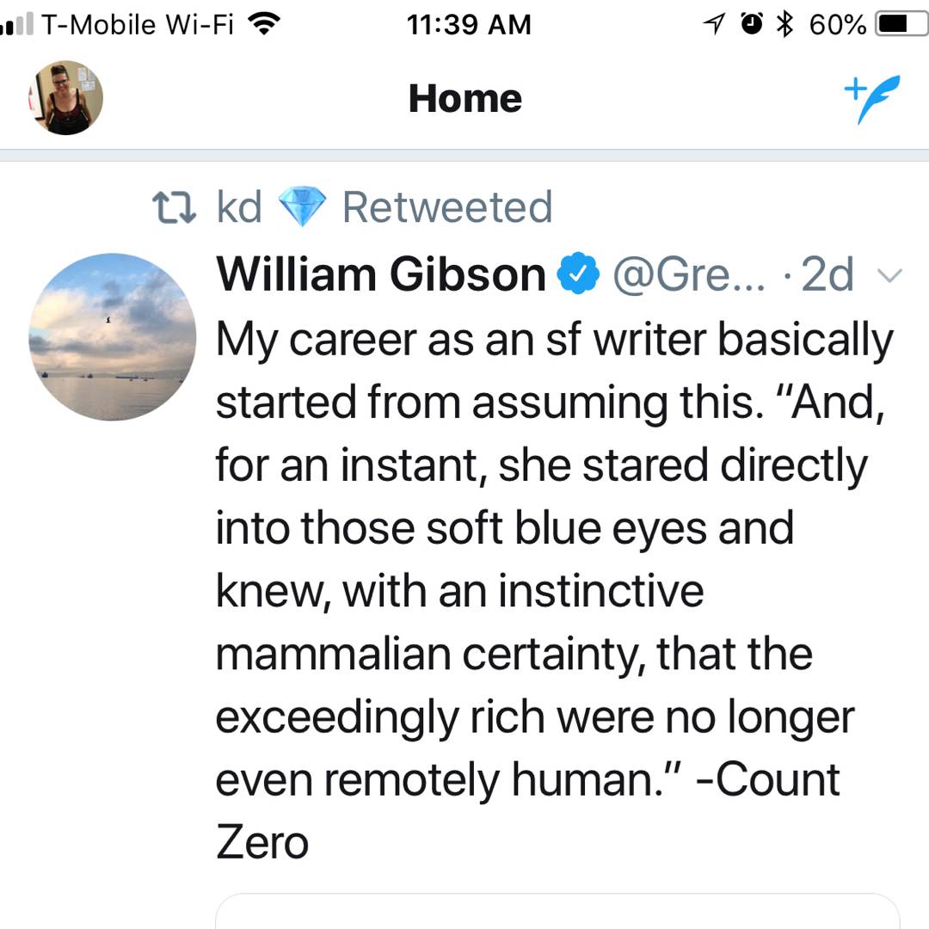
Task: Open your profile avatar menu
Action: [66, 98]
